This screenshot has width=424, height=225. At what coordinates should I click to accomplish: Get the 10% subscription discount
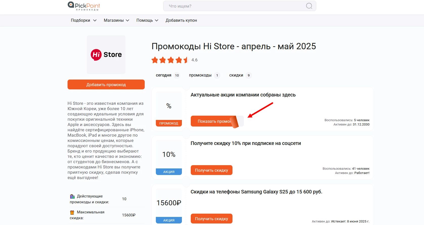click(x=211, y=170)
